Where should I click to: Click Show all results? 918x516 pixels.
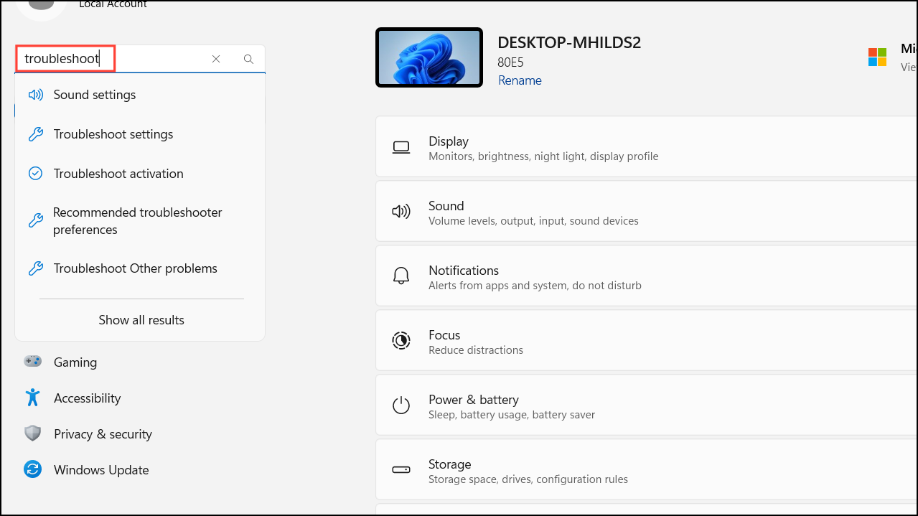tap(141, 320)
